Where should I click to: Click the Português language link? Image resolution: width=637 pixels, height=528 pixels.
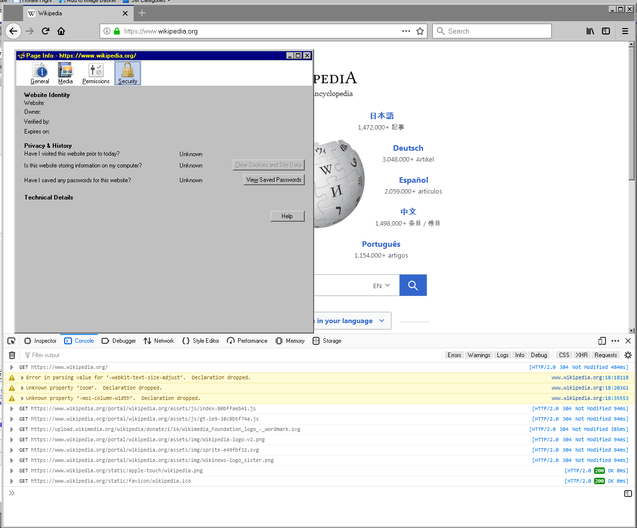(381, 244)
